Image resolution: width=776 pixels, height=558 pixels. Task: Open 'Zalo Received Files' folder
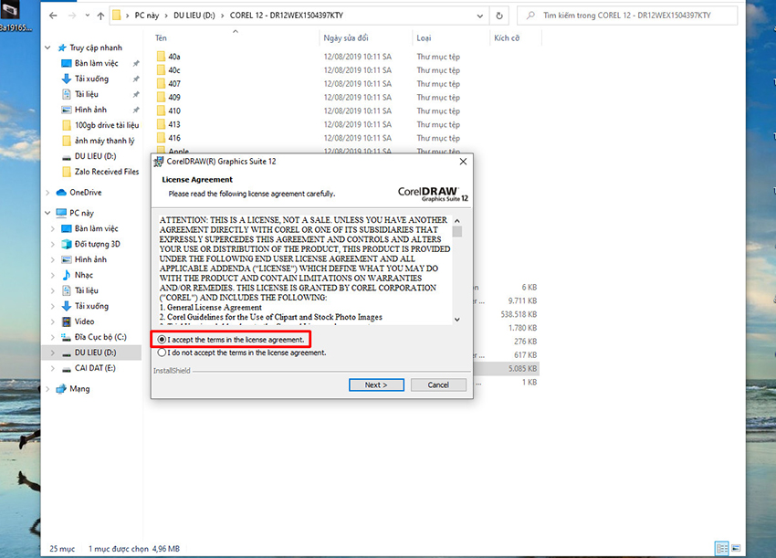(107, 172)
